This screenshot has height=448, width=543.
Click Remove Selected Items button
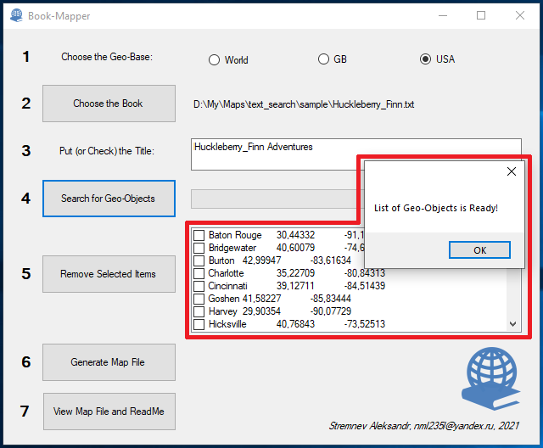109,274
